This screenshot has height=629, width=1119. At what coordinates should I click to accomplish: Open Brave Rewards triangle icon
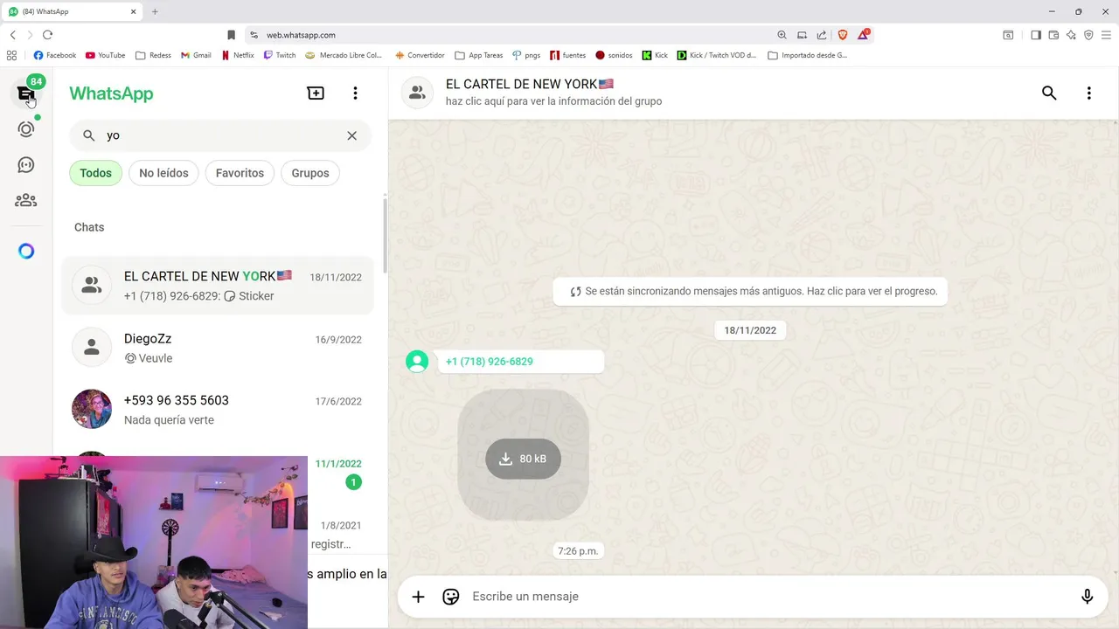[864, 35]
